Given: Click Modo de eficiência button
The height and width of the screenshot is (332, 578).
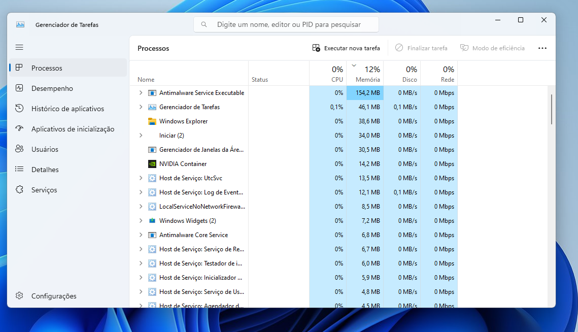Looking at the screenshot, I should click(x=492, y=48).
